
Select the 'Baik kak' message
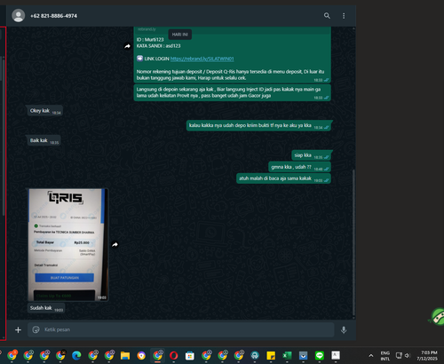[x=44, y=140]
